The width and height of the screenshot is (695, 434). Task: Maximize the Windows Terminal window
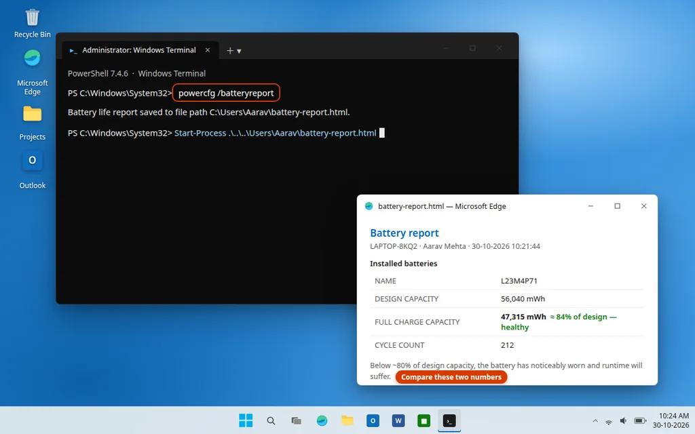472,48
